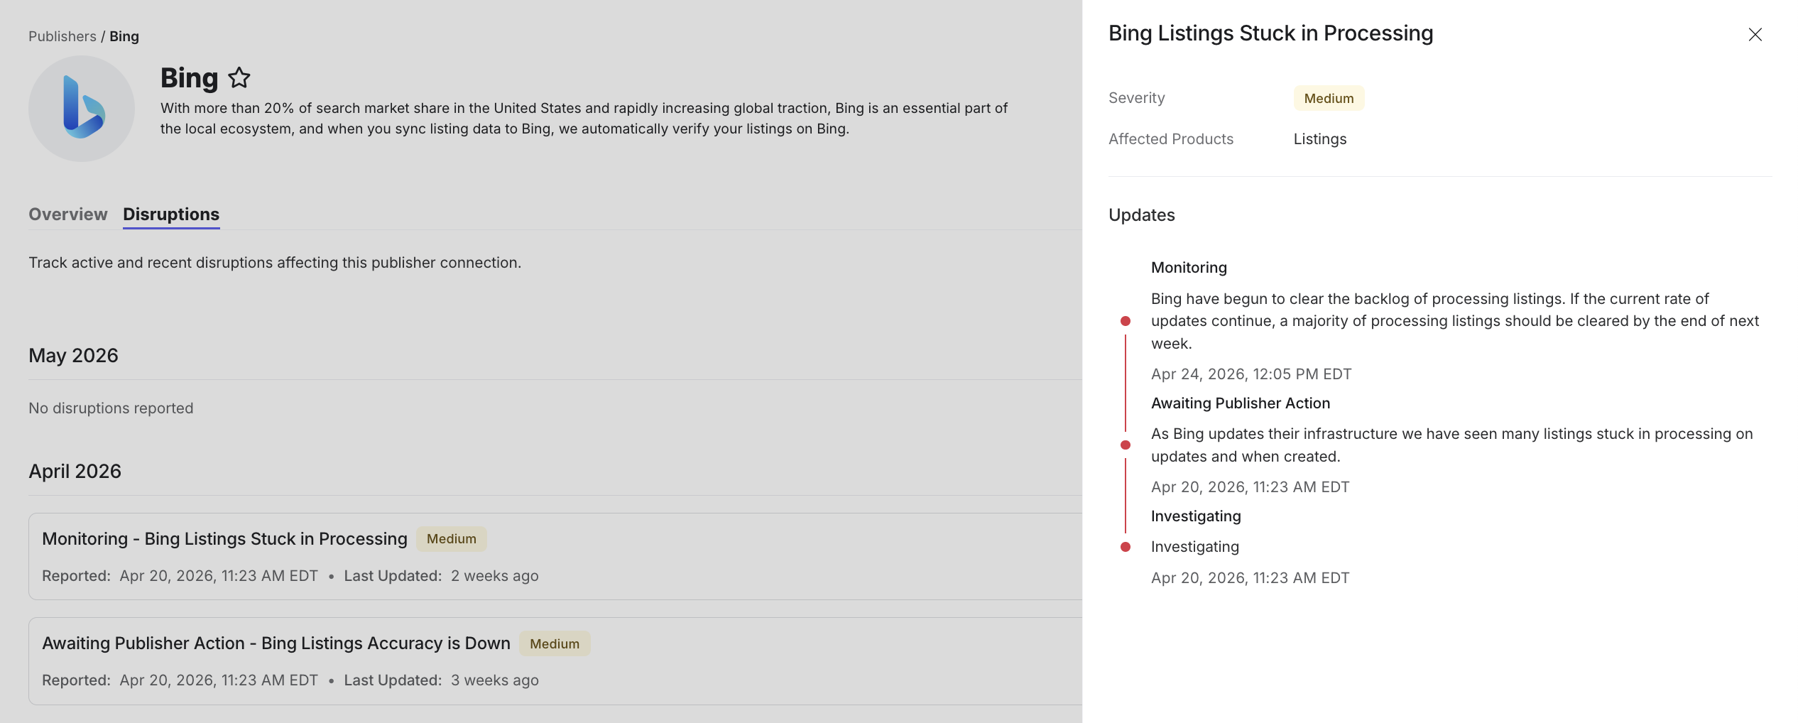The image size is (1798, 723).
Task: Click the red dot beside Investigating update
Action: (1126, 547)
